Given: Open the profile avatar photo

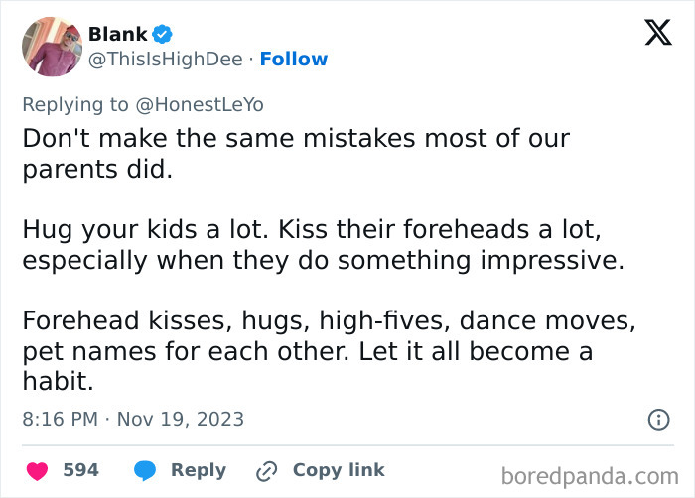Looking at the screenshot, I should point(52,47).
